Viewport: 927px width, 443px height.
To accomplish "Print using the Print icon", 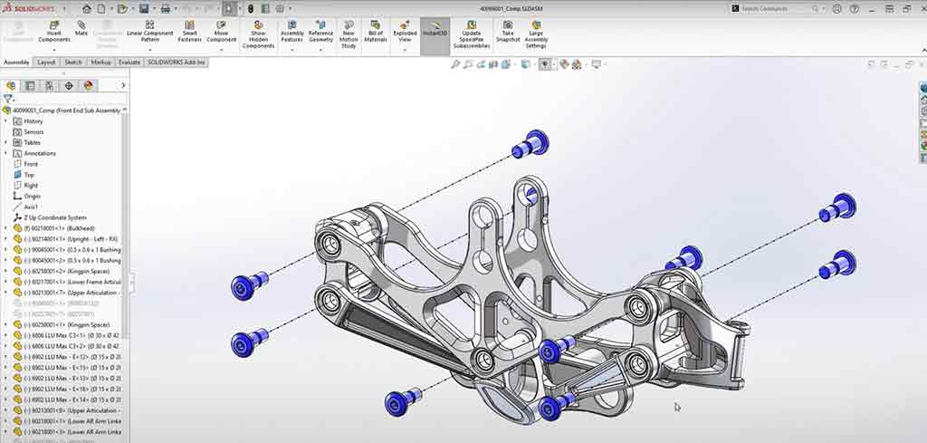I will (166, 9).
